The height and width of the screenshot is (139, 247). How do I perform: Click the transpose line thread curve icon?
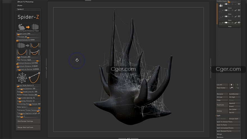click(x=34, y=78)
